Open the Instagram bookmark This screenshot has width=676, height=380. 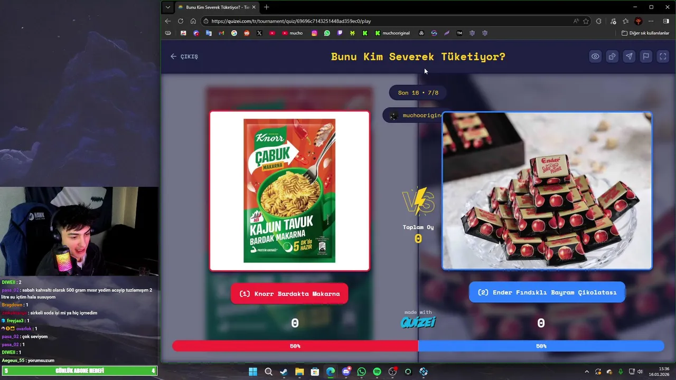tap(314, 33)
